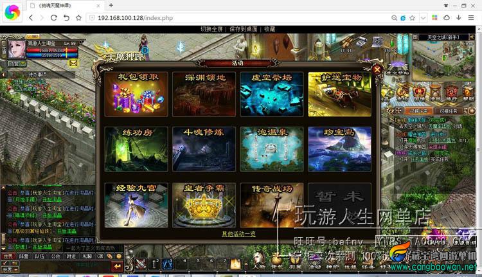
Task: Click the chat message input field
Action: click(x=64, y=265)
